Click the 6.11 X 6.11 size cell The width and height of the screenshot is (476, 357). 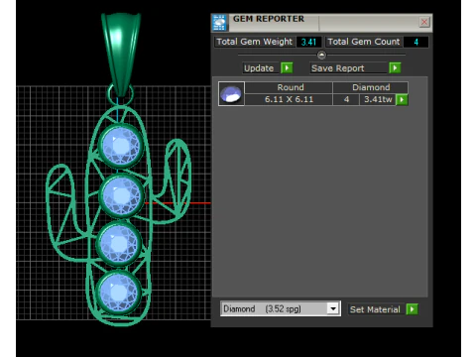(289, 99)
